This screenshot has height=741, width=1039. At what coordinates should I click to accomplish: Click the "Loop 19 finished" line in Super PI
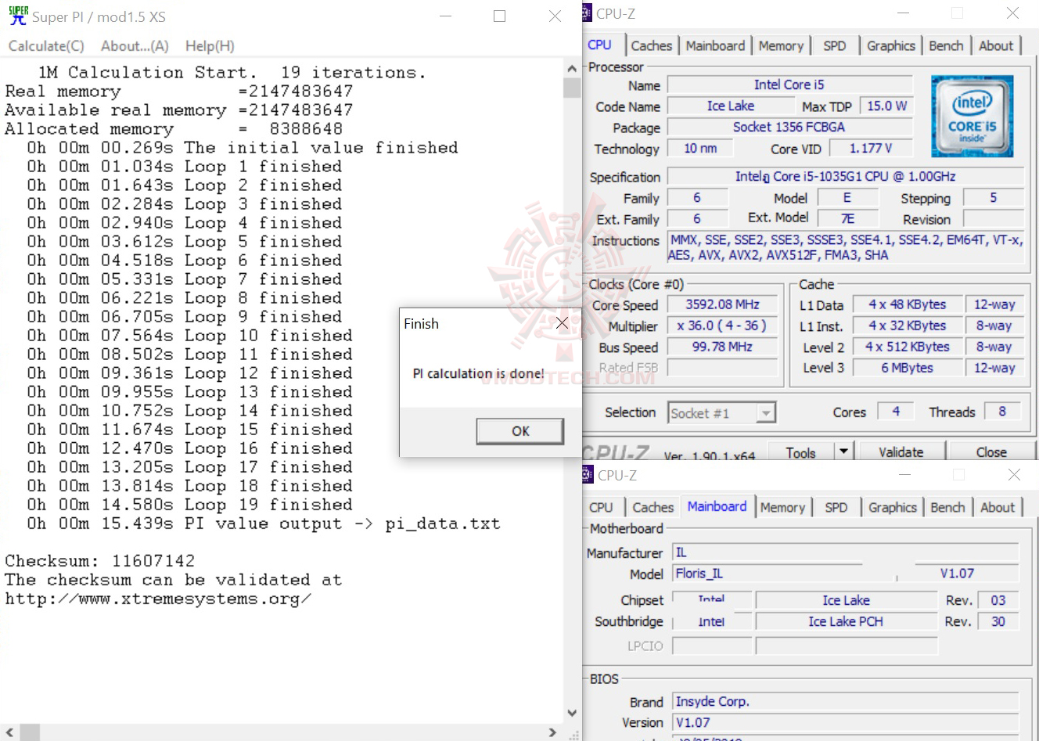click(189, 505)
